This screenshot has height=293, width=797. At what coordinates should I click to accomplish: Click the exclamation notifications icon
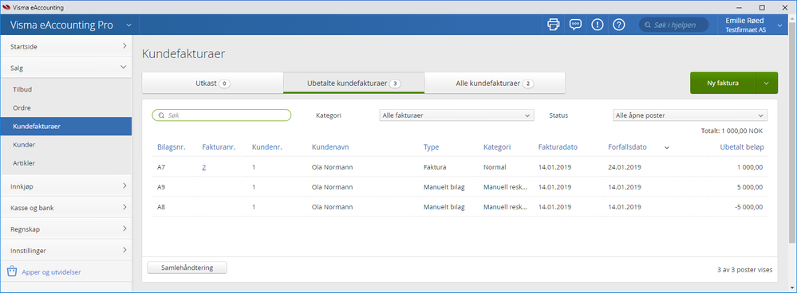(598, 25)
